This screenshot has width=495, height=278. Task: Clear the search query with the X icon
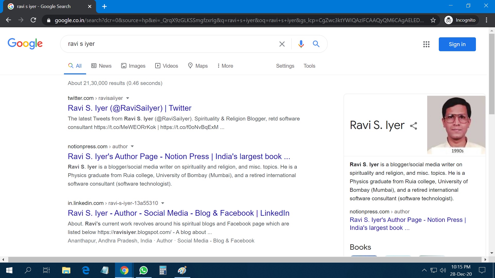[x=282, y=44]
